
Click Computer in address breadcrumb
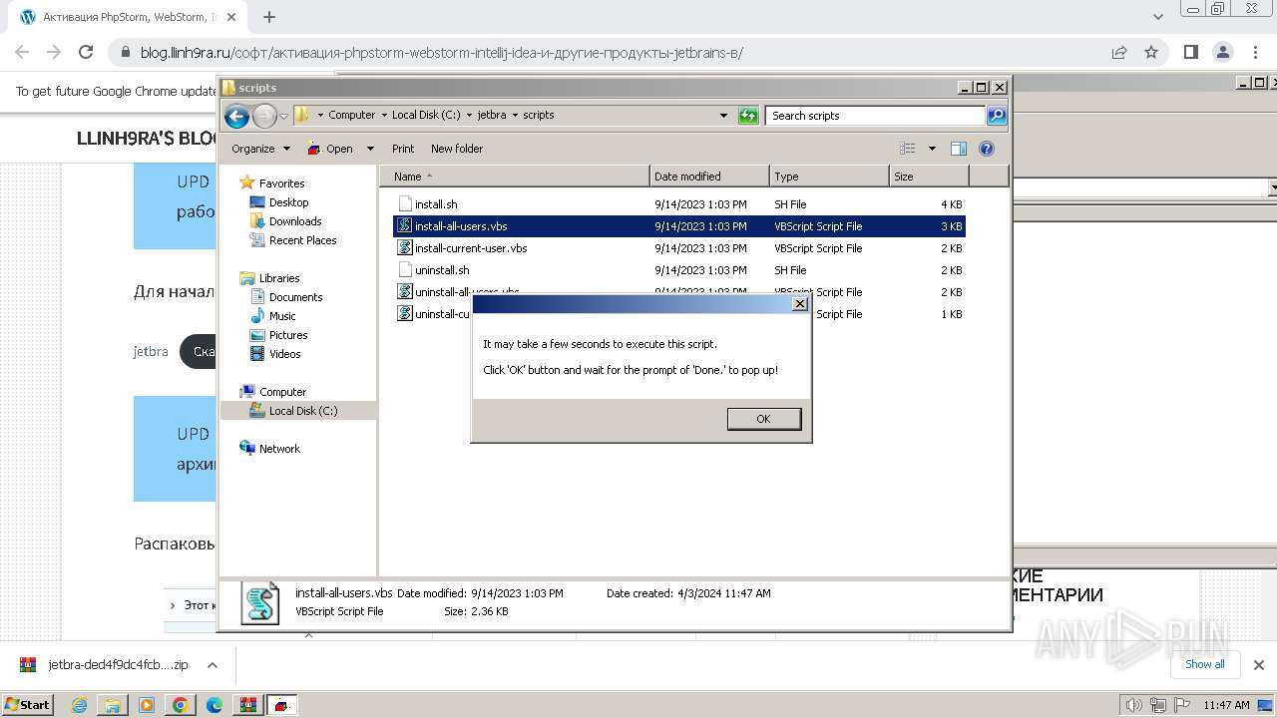pos(351,115)
